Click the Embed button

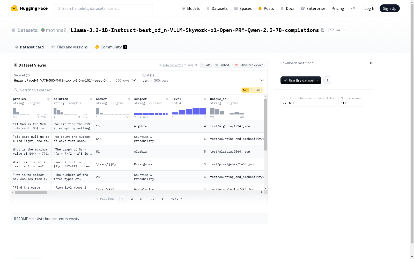(x=222, y=65)
